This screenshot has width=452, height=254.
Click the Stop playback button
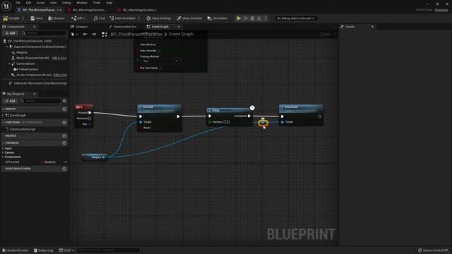[252, 18]
